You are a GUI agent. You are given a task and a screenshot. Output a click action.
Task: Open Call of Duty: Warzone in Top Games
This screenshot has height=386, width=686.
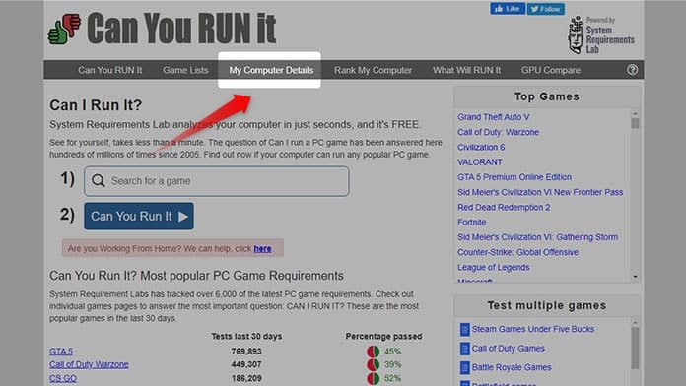(x=499, y=132)
